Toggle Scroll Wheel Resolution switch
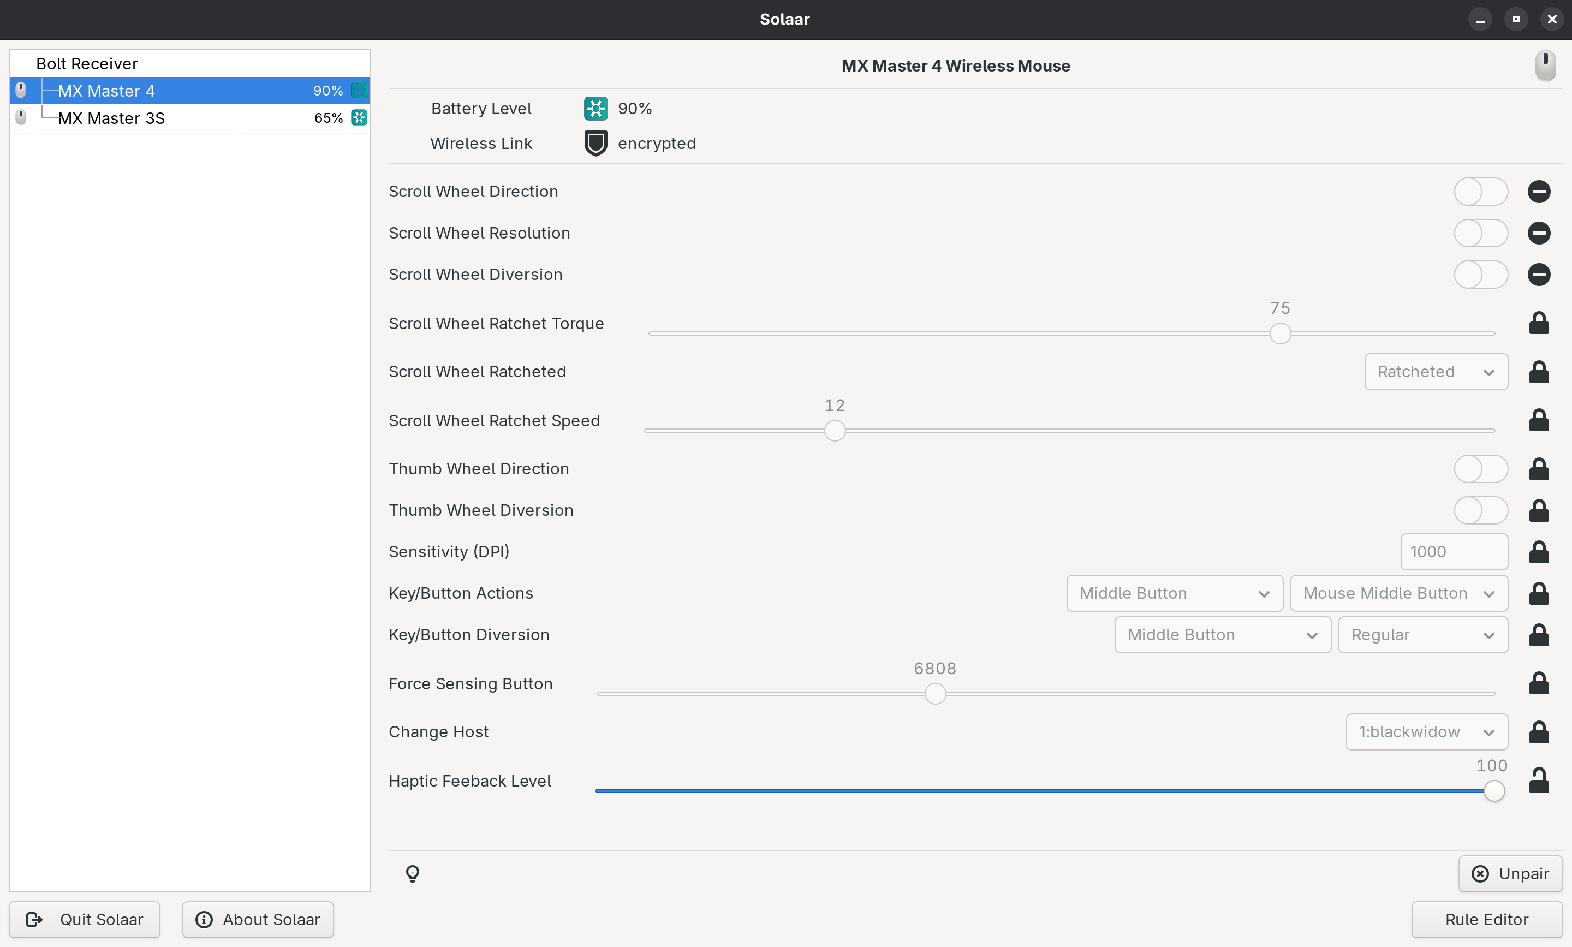 tap(1480, 233)
